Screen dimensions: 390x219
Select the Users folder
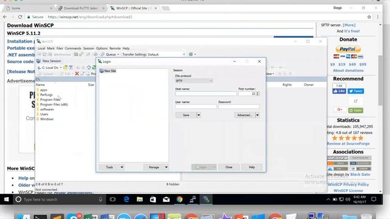pyautogui.click(x=44, y=114)
